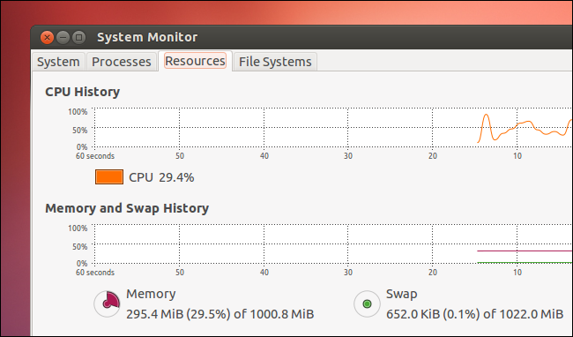
Task: Click the orange CPU color swatch
Action: (x=109, y=177)
